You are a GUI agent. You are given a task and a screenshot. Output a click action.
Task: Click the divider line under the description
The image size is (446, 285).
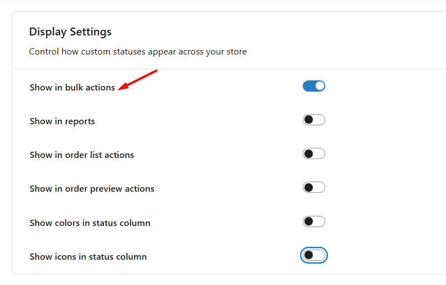(x=225, y=69)
